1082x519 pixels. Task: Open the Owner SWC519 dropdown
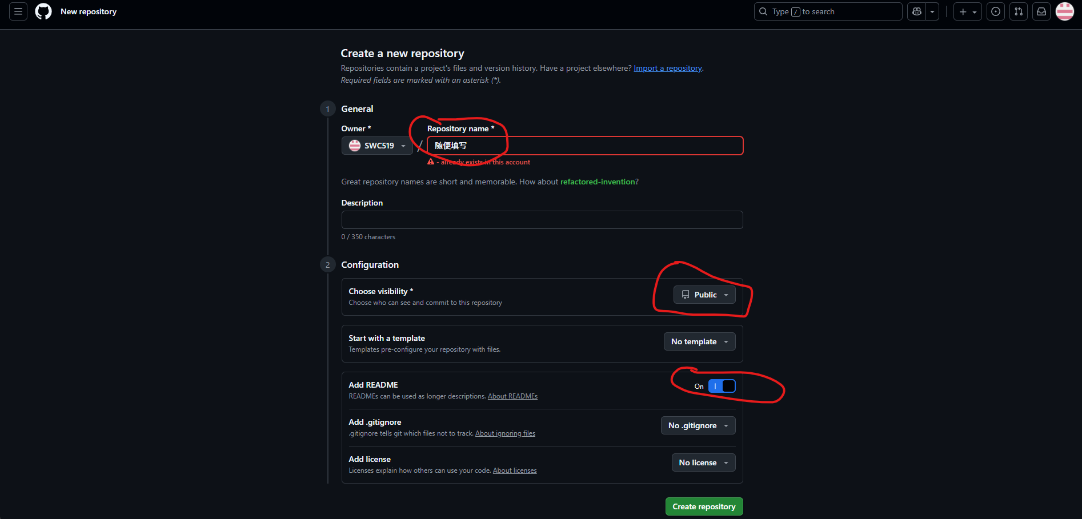[377, 146]
